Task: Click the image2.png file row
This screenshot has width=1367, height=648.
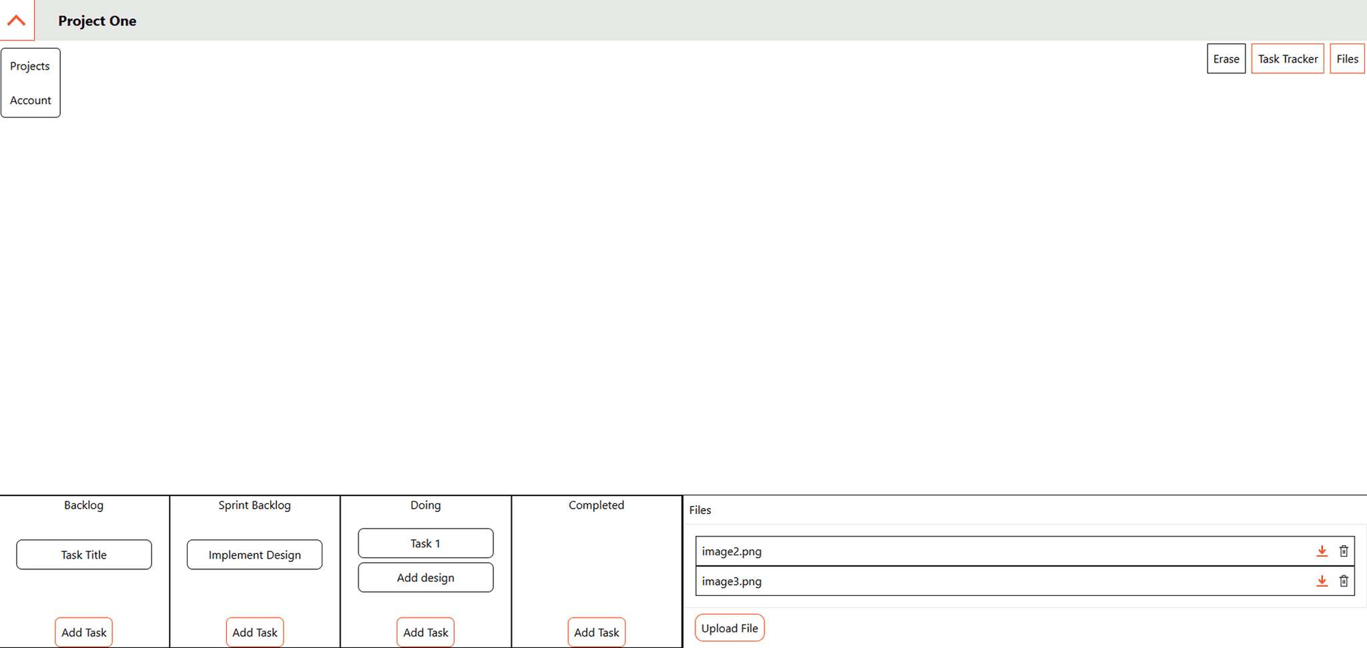Action: 934,551
